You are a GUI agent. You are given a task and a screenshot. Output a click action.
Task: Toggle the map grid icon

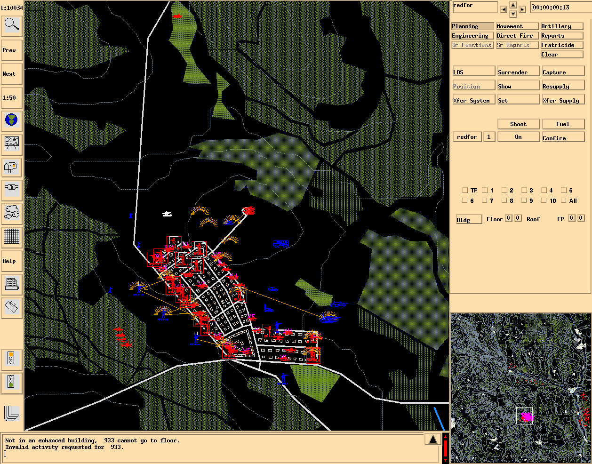point(11,236)
